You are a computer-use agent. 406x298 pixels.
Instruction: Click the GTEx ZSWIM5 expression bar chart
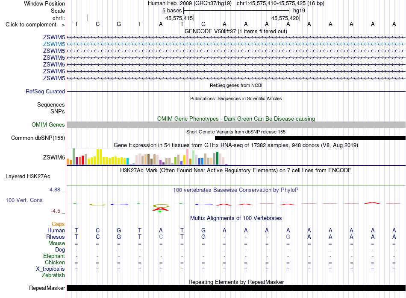tap(147, 157)
